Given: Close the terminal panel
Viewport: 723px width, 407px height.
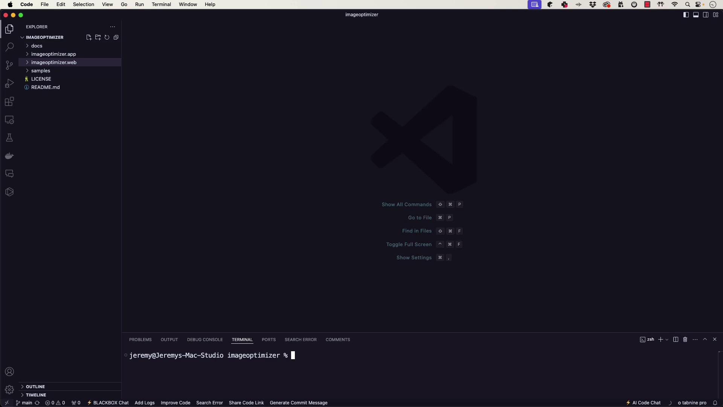Looking at the screenshot, I should coord(715,340).
